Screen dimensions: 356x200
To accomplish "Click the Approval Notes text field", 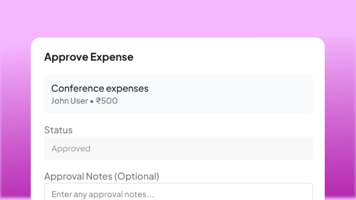I will tap(178, 192).
